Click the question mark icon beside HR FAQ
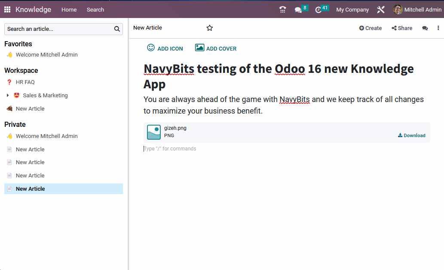The image size is (444, 270). (x=9, y=82)
